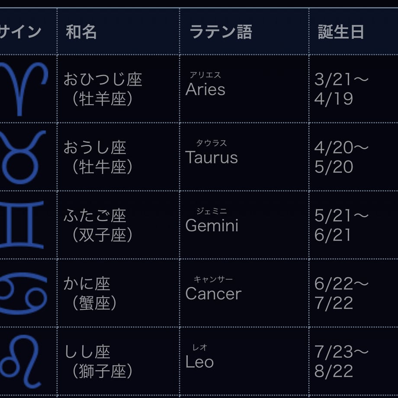Click the おうし座 (牡牛座) name cell
Screen dimensions: 398x398
tap(118, 157)
